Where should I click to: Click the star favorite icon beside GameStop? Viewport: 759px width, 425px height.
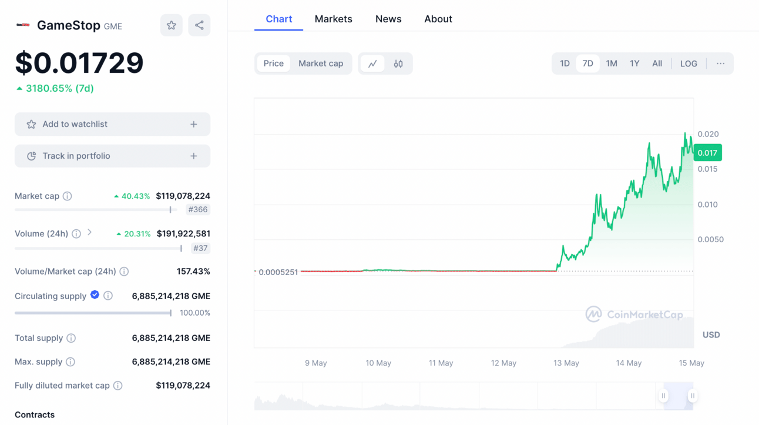point(171,25)
